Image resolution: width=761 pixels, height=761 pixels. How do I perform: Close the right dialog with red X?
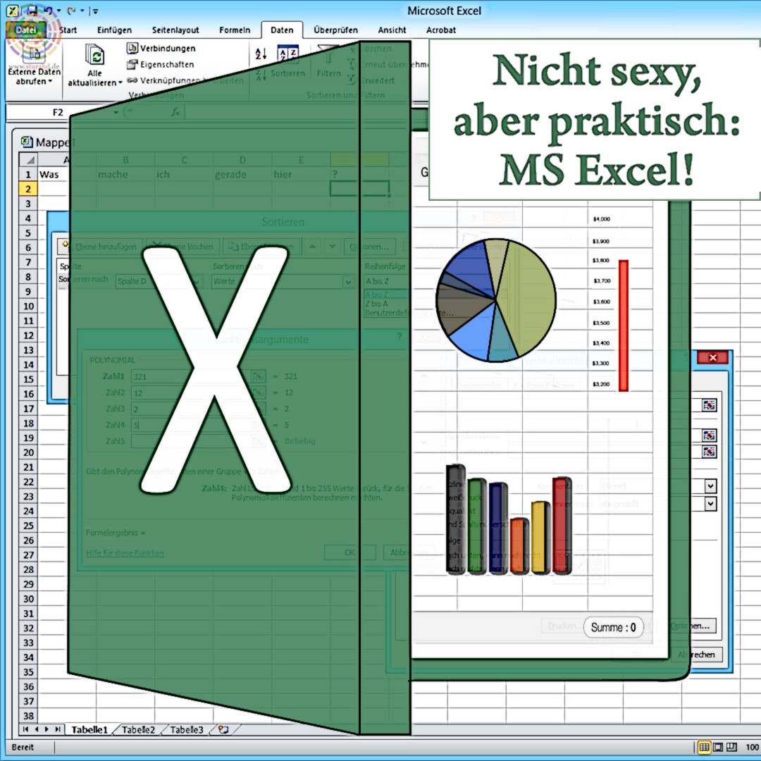(x=712, y=358)
